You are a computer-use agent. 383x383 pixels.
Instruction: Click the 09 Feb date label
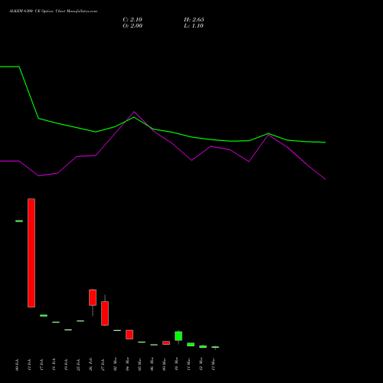tap(17, 365)
